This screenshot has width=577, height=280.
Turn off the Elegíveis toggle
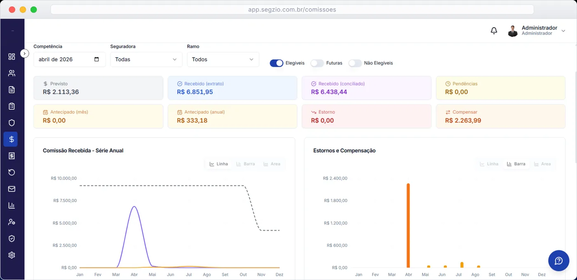(x=277, y=63)
